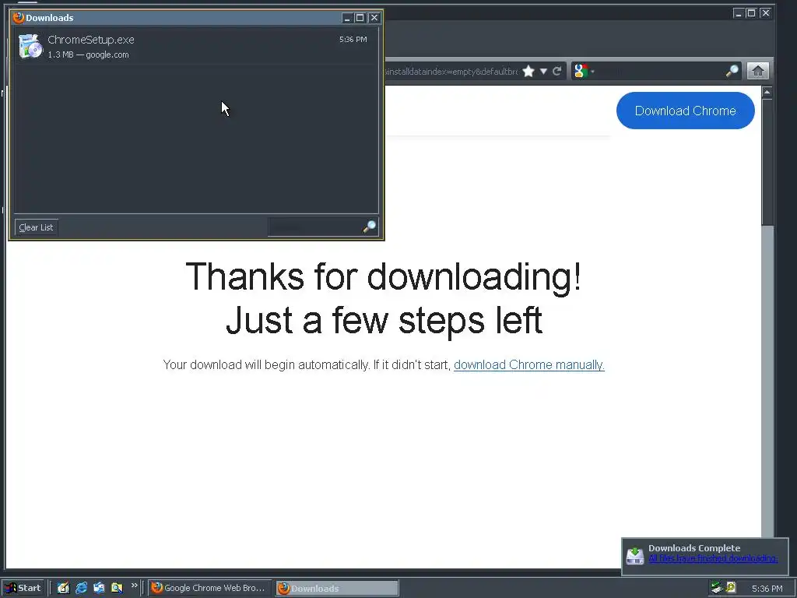Click the Downloads Complete notification icon
Image resolution: width=797 pixels, height=598 pixels.
click(x=635, y=555)
